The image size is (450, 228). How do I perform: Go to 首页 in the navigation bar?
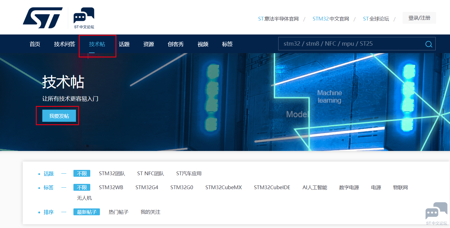point(35,44)
